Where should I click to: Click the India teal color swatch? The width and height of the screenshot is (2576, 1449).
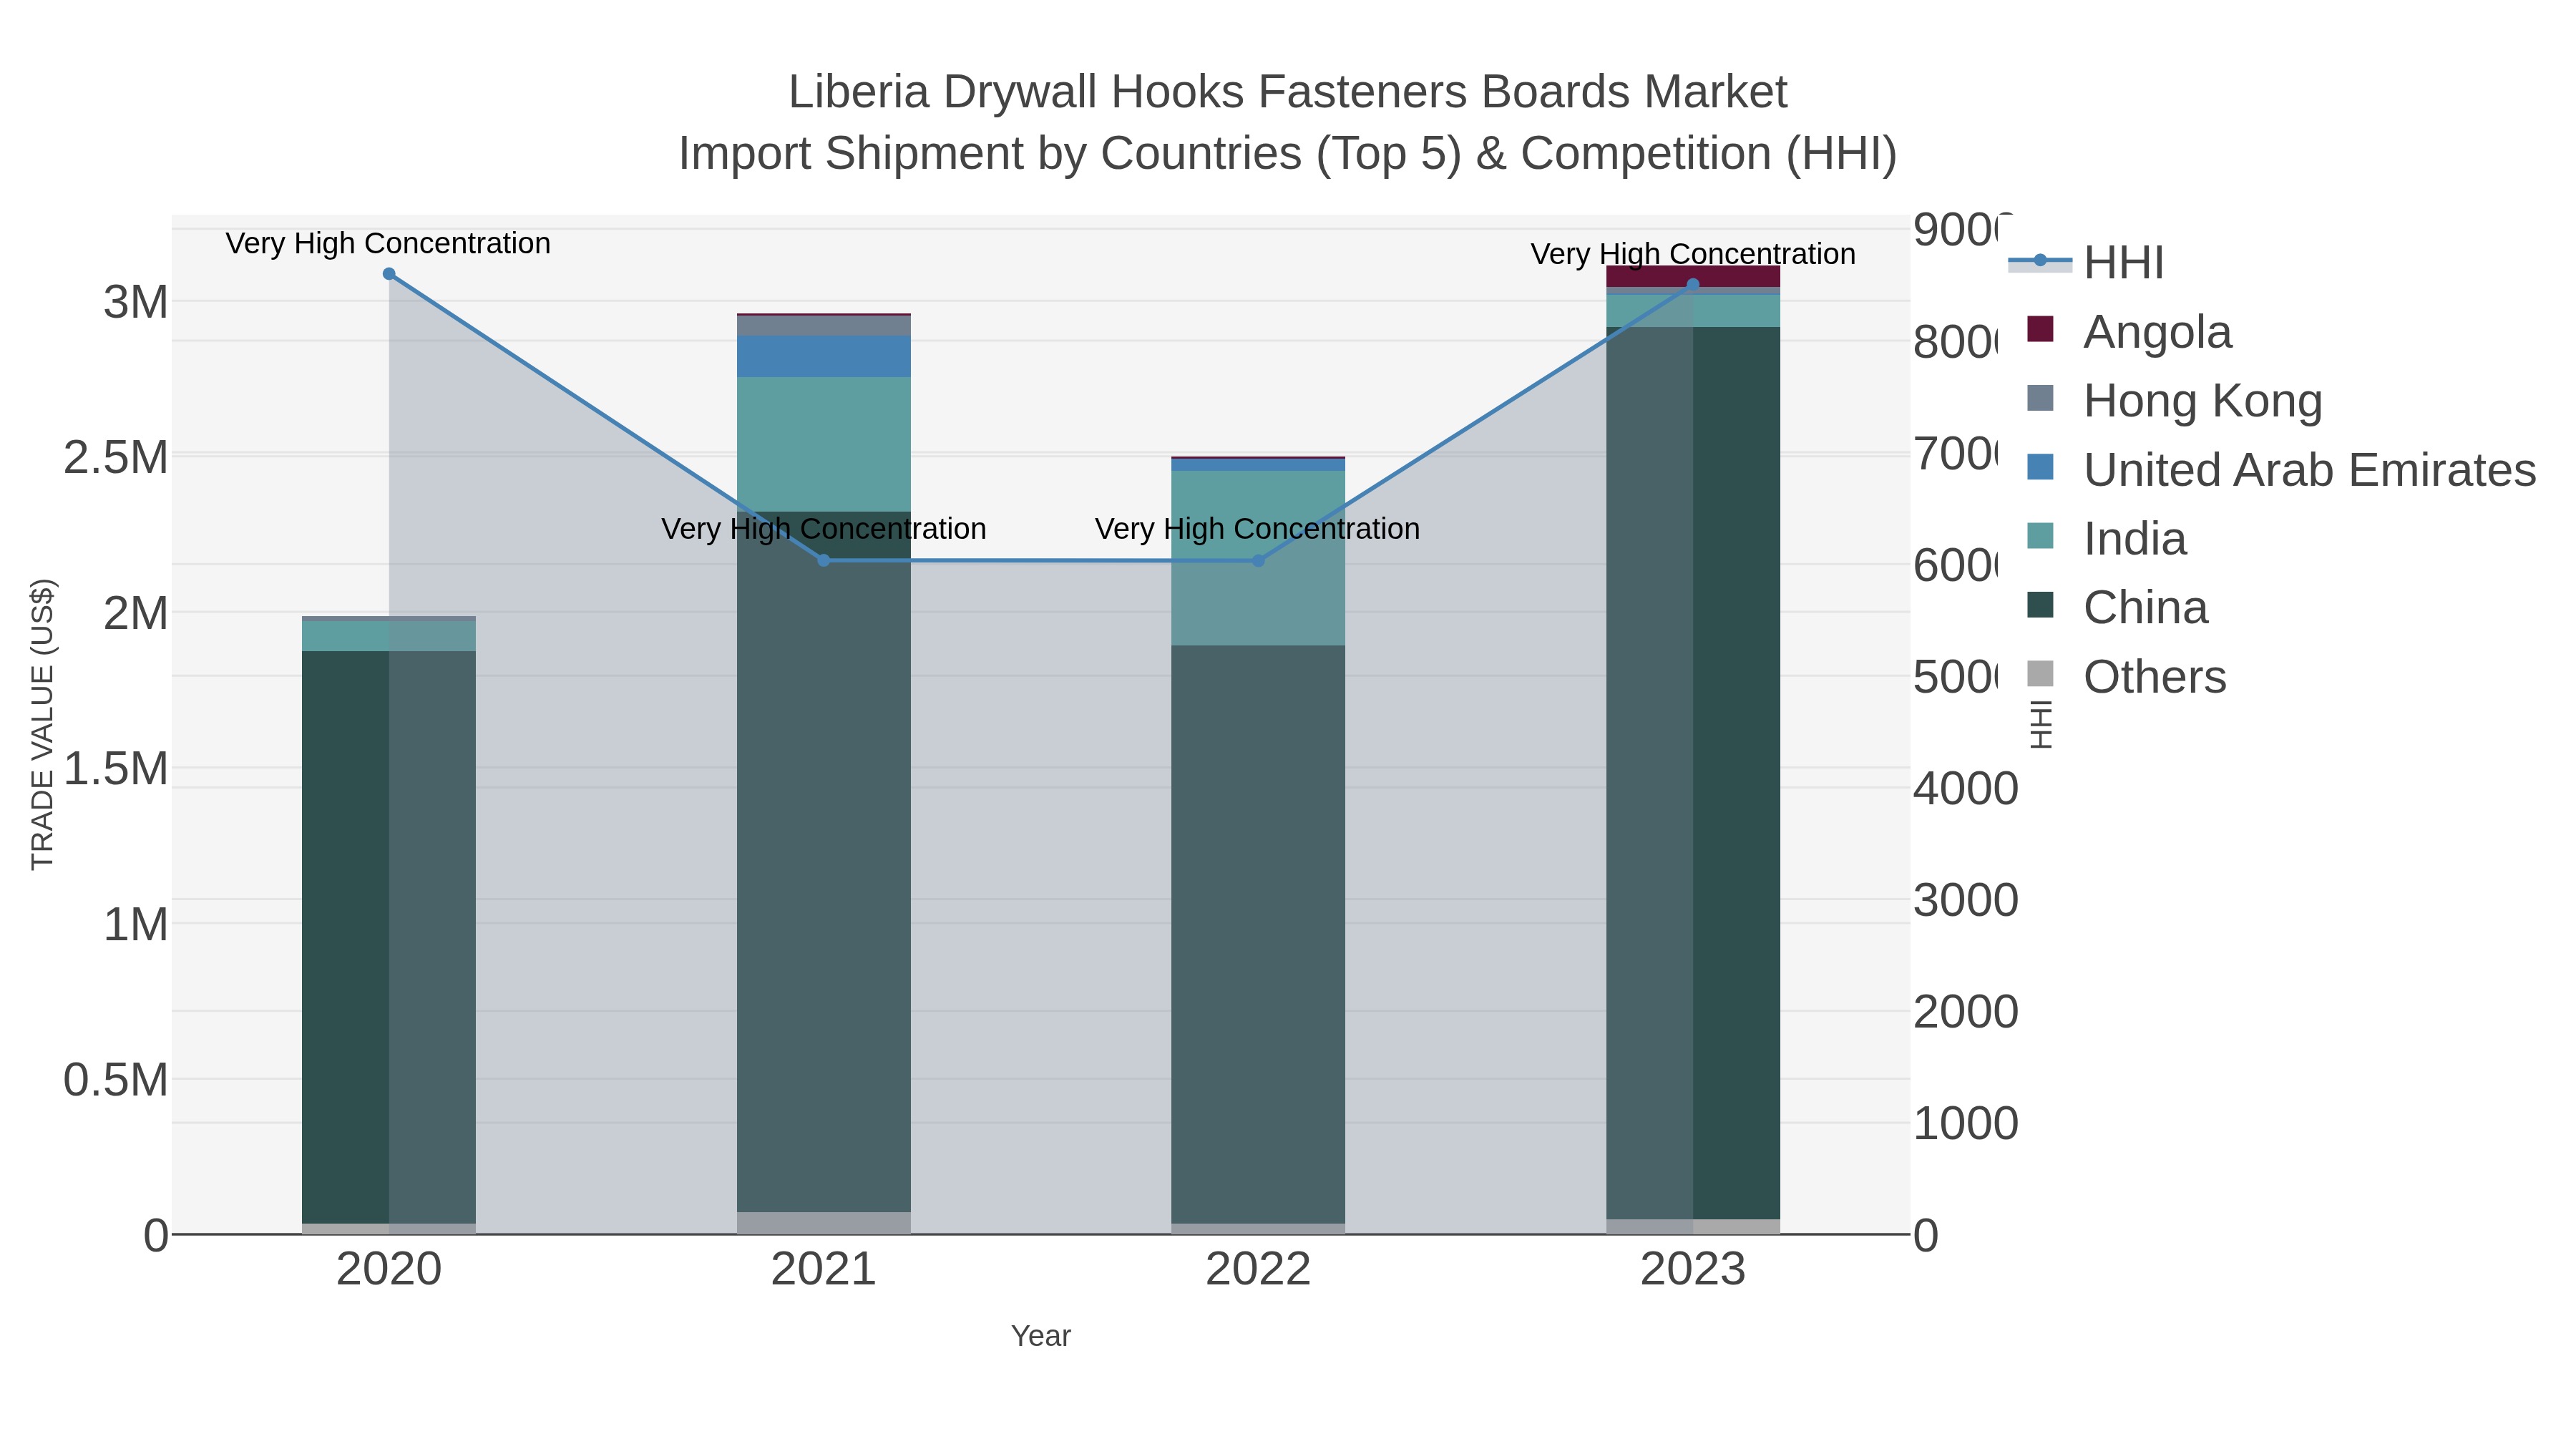click(x=2040, y=536)
